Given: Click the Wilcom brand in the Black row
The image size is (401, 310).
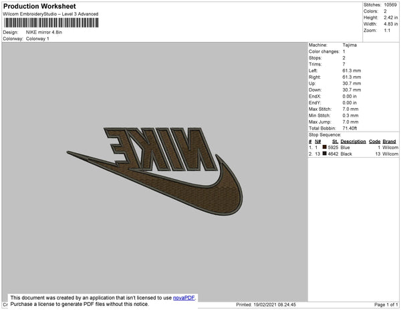Looking at the screenshot, I should (x=390, y=154).
